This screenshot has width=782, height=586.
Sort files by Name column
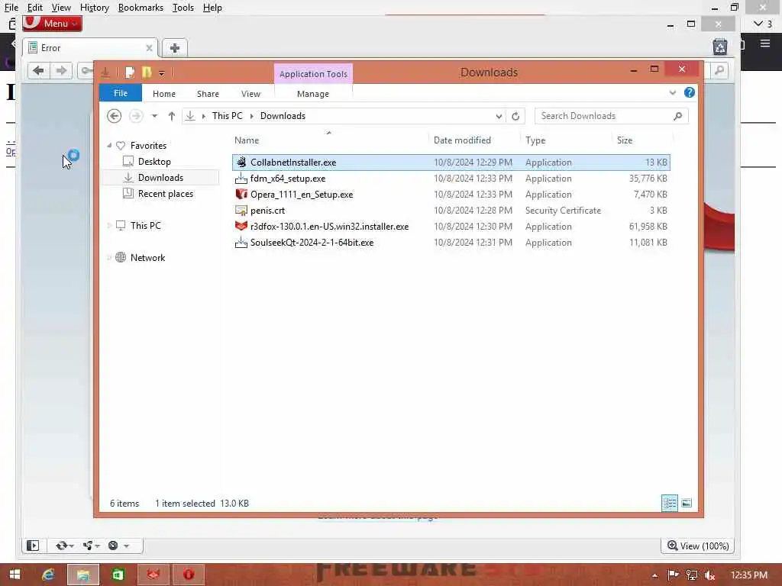point(329,140)
